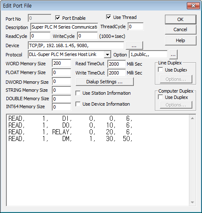Click the READ DO line in script
Image resolution: width=202 pixels, height=213 pixels.
click(70, 125)
